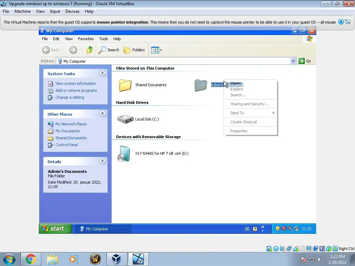The width and height of the screenshot is (355, 266).
Task: Click VirtualBox network status icon
Action: pyautogui.click(x=289, y=249)
